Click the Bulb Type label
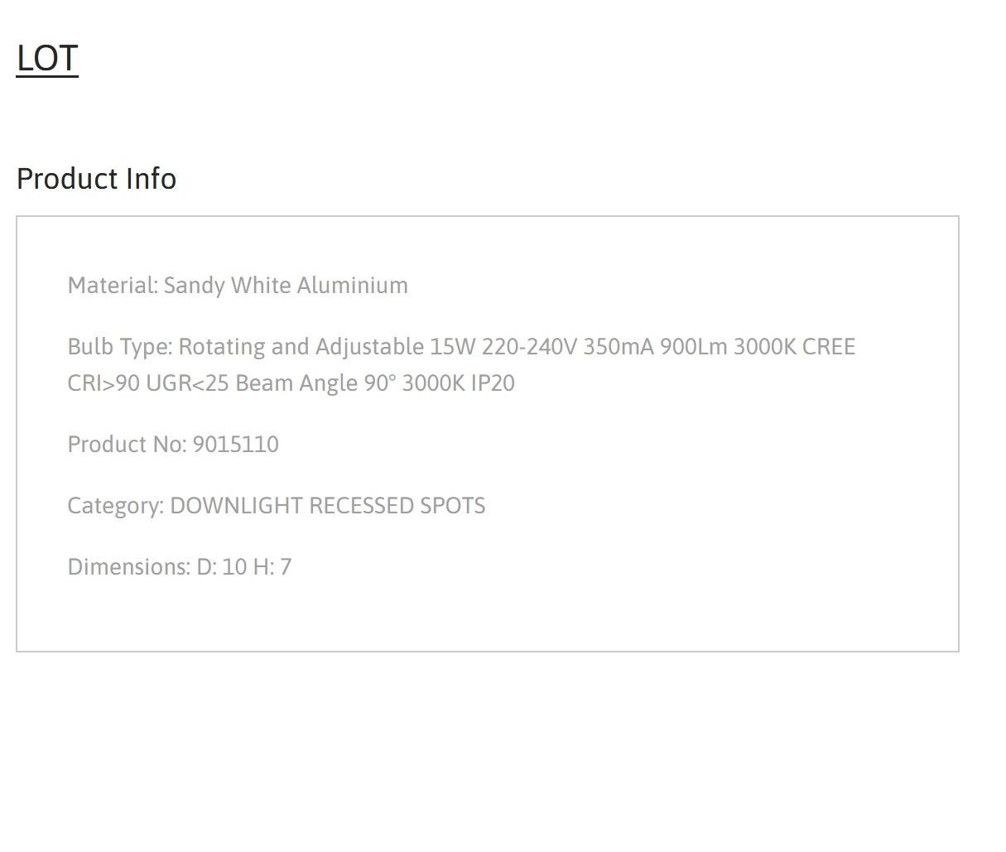Viewport: 1006px width, 852px height. point(120,346)
